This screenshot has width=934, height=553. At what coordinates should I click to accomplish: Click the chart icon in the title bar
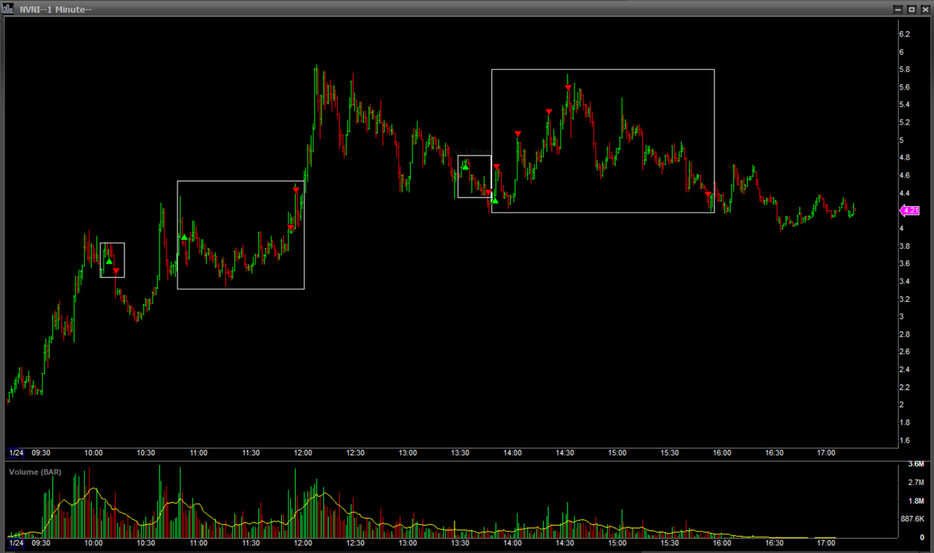(9, 9)
